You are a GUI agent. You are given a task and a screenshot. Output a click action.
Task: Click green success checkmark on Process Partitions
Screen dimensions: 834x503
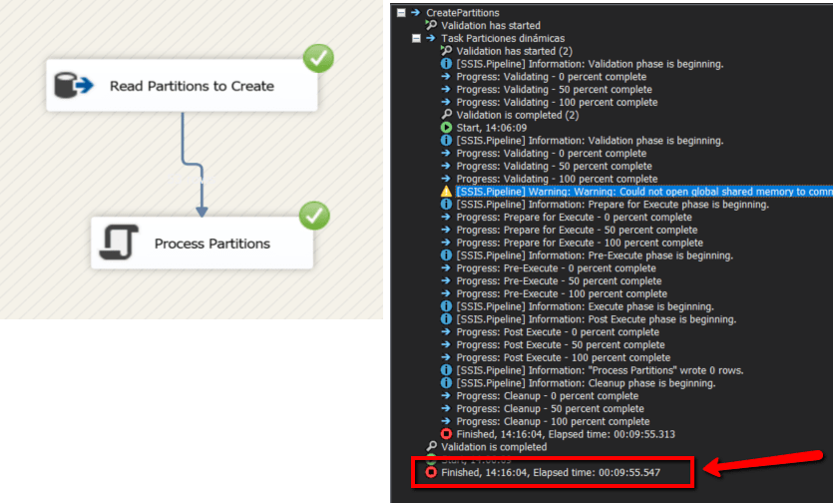pyautogui.click(x=314, y=216)
